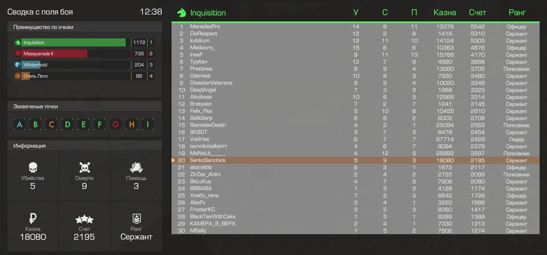Click the skull and crossbones Смерти icon
Image resolution: width=547 pixels, height=255 pixels.
click(x=85, y=167)
